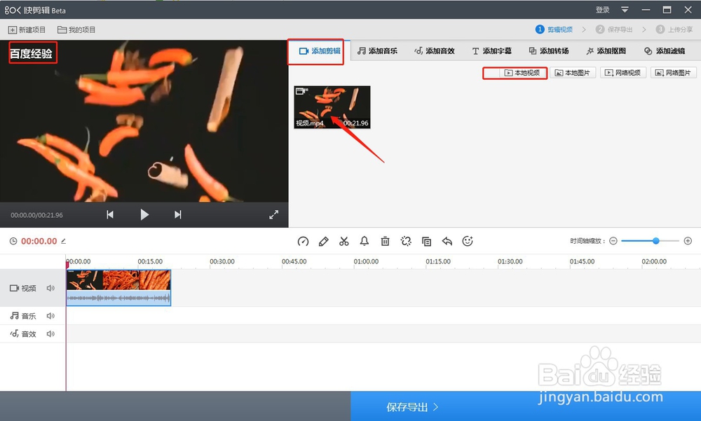Switch to the 添加音乐 tab
This screenshot has width=701, height=421.
coord(378,50)
